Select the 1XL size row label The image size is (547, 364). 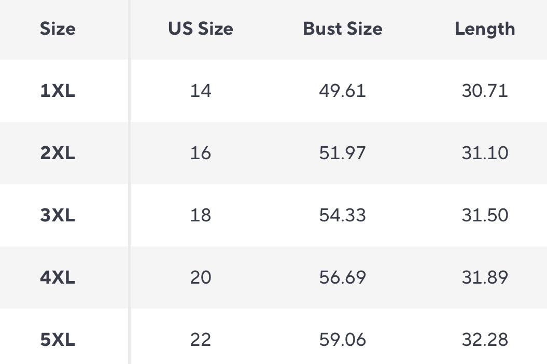(58, 91)
